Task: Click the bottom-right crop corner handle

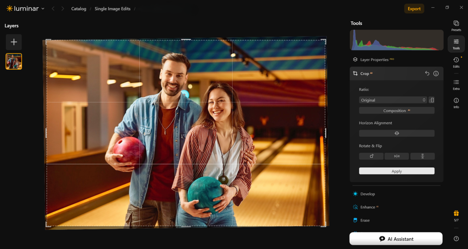Action: pyautogui.click(x=324, y=225)
